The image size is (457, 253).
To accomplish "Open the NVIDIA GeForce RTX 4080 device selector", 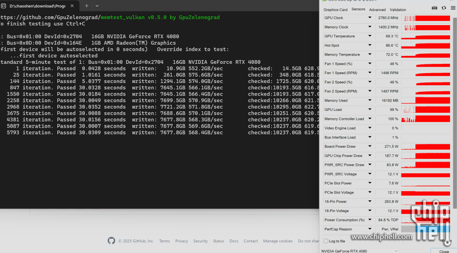I will tap(360, 251).
